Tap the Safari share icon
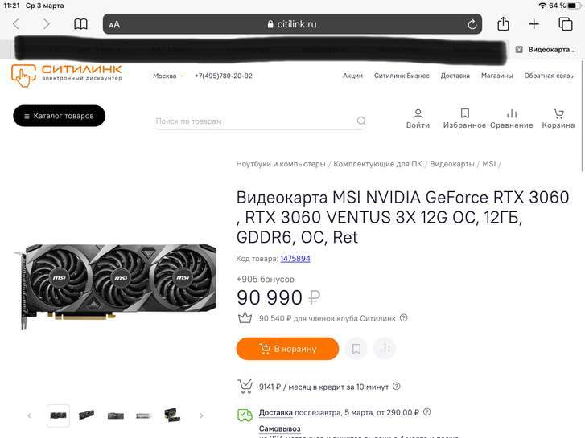The image size is (585, 438). pos(503,24)
